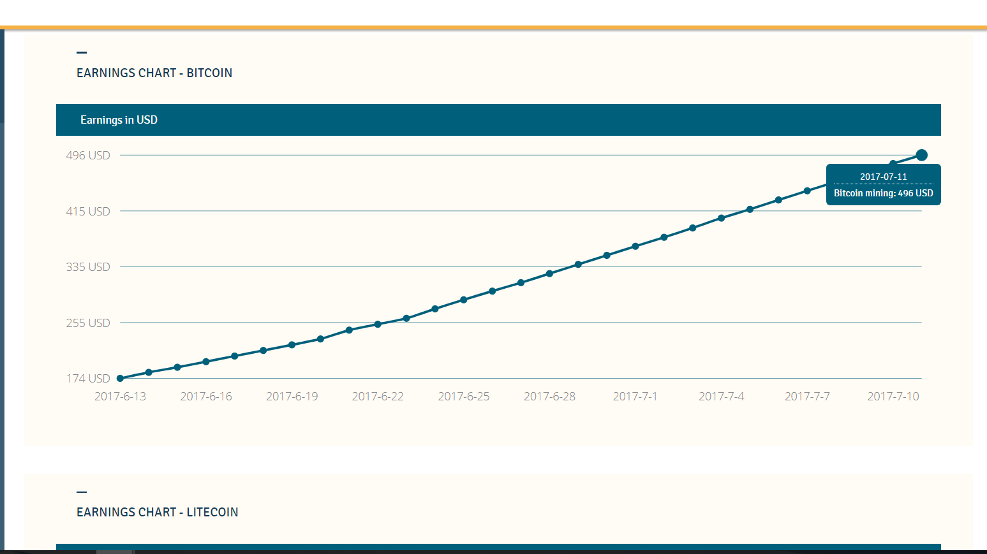Click the data point above 2017-6-19
This screenshot has height=554, width=987.
tap(292, 345)
